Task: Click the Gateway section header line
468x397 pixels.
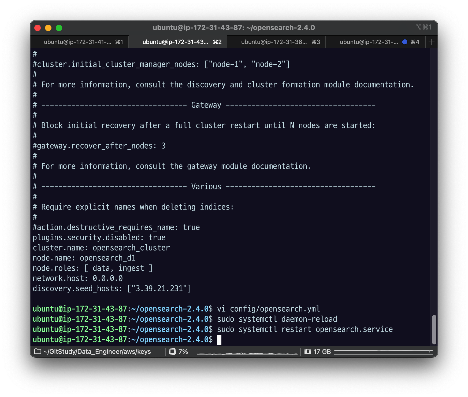Action: tap(204, 105)
